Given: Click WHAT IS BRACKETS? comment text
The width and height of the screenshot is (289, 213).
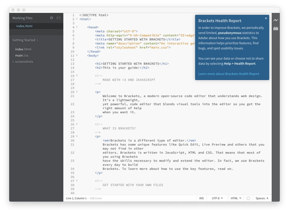Looking at the screenshot, I should pos(119,128).
